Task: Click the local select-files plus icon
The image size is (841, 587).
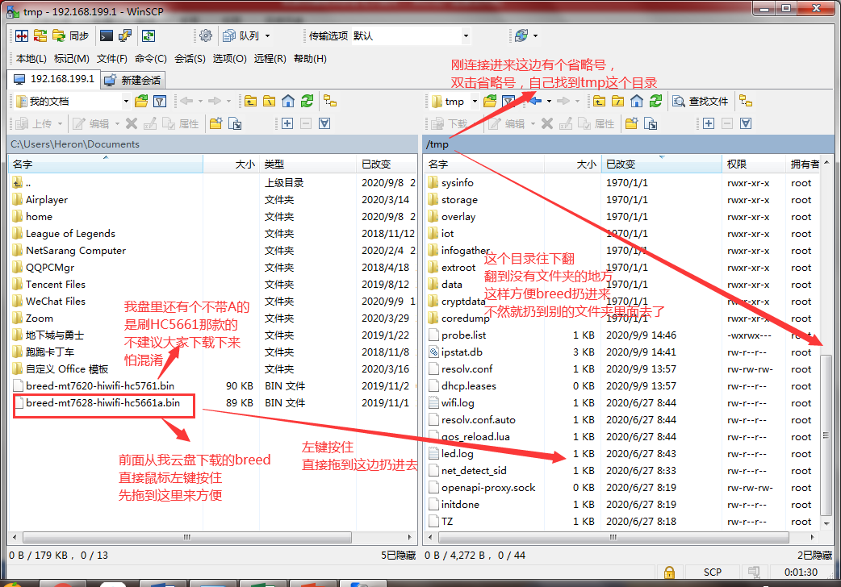Action: (287, 123)
